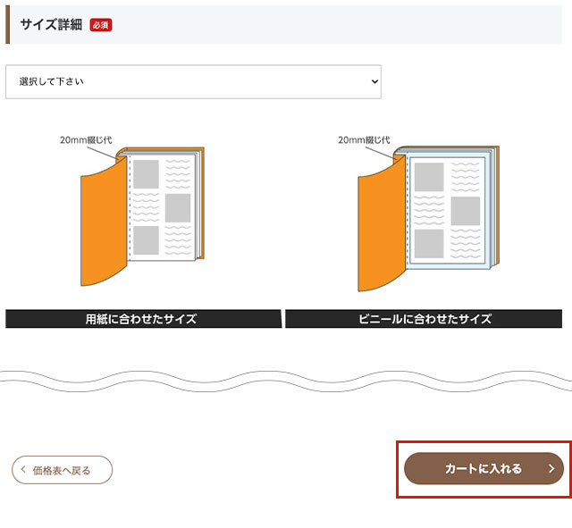Click the chevron arrow of the size dropdown

[x=374, y=81]
